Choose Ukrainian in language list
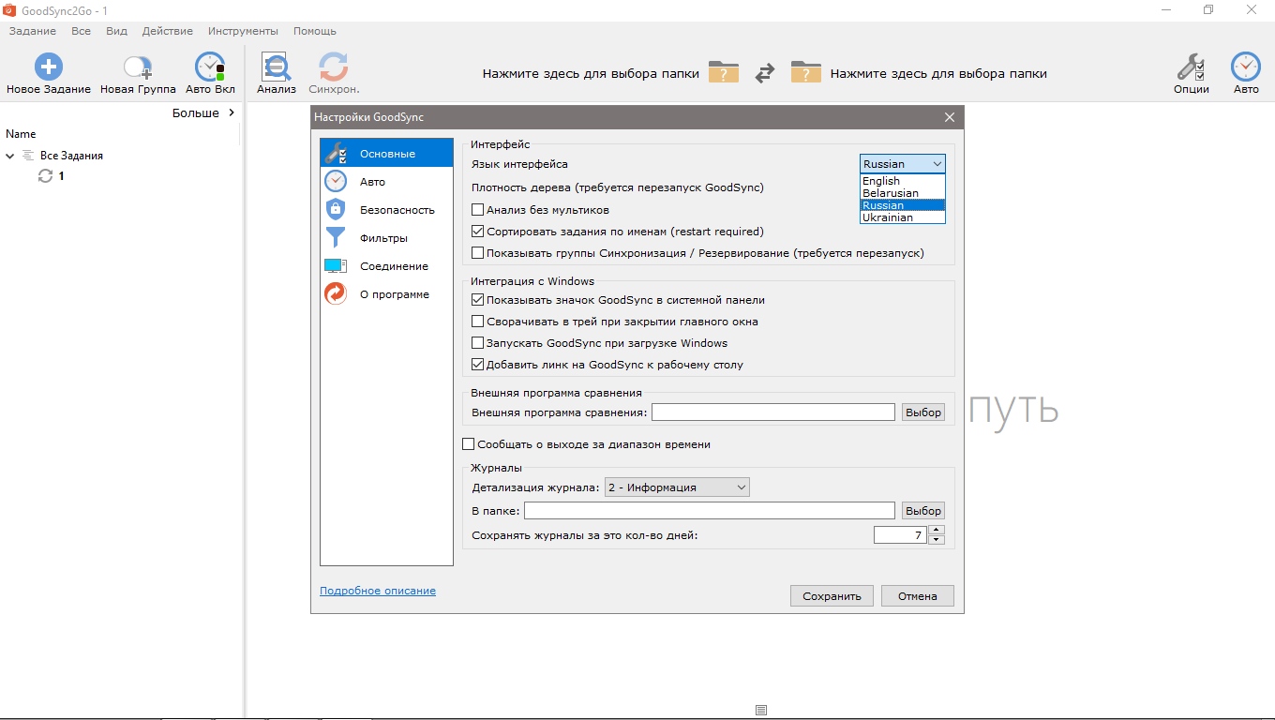The width and height of the screenshot is (1275, 720). click(x=903, y=217)
